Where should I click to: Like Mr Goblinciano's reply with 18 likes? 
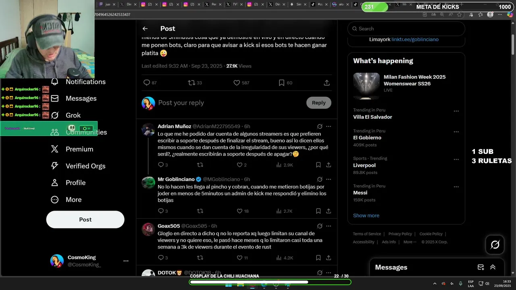pos(242,211)
